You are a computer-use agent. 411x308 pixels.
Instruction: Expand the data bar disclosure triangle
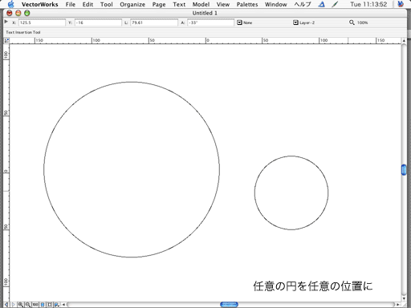click(x=6, y=22)
